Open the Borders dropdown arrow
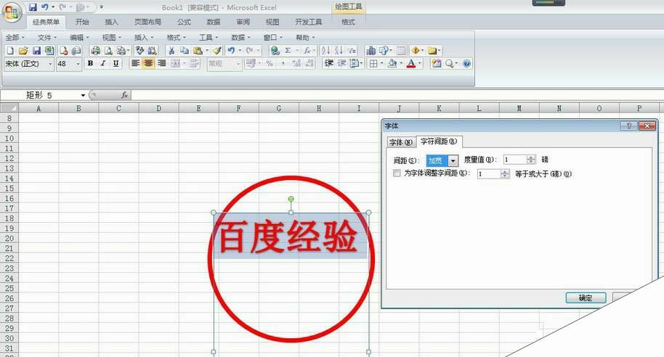This screenshot has width=664, height=357. [381, 63]
